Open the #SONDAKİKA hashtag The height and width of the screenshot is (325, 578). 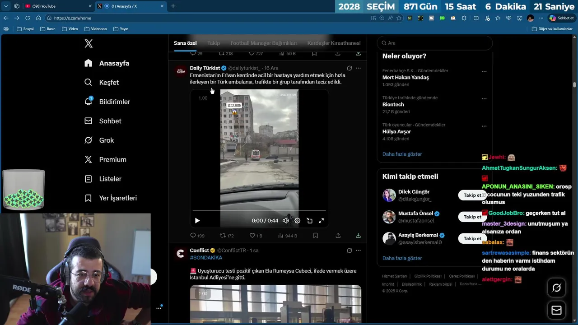(206, 258)
